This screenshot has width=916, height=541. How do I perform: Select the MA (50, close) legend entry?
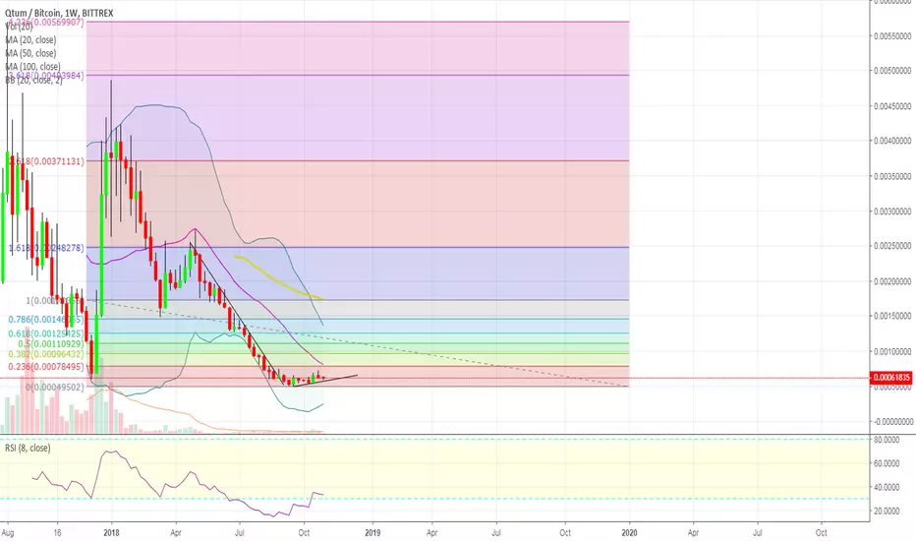pyautogui.click(x=30, y=53)
